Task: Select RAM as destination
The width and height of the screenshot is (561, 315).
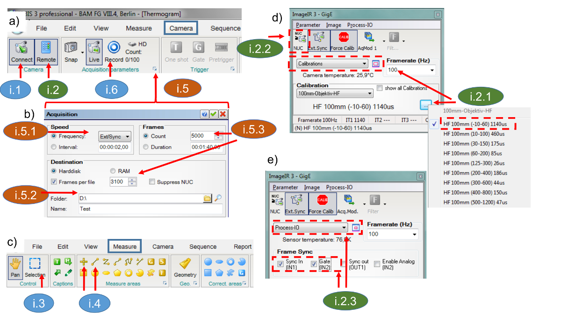Action: (x=112, y=171)
